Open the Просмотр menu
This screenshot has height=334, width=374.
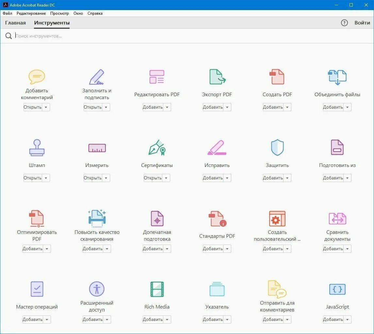pos(60,13)
